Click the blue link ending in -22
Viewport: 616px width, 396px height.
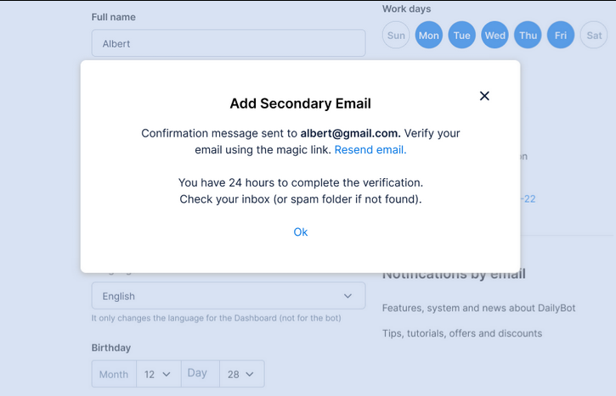(528, 199)
